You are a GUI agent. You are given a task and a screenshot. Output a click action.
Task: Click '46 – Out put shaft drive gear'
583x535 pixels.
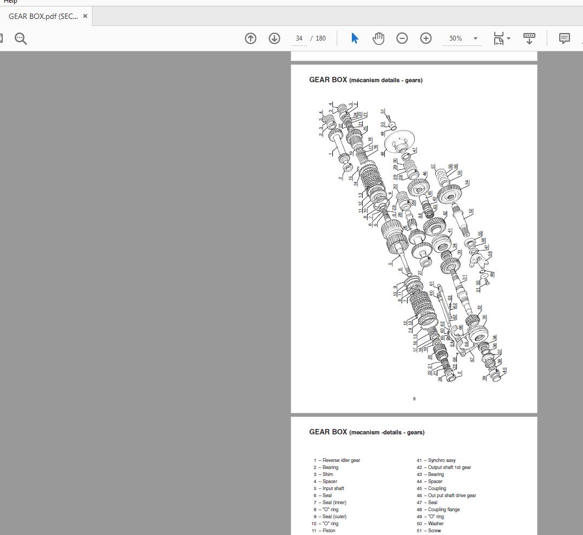[446, 496]
